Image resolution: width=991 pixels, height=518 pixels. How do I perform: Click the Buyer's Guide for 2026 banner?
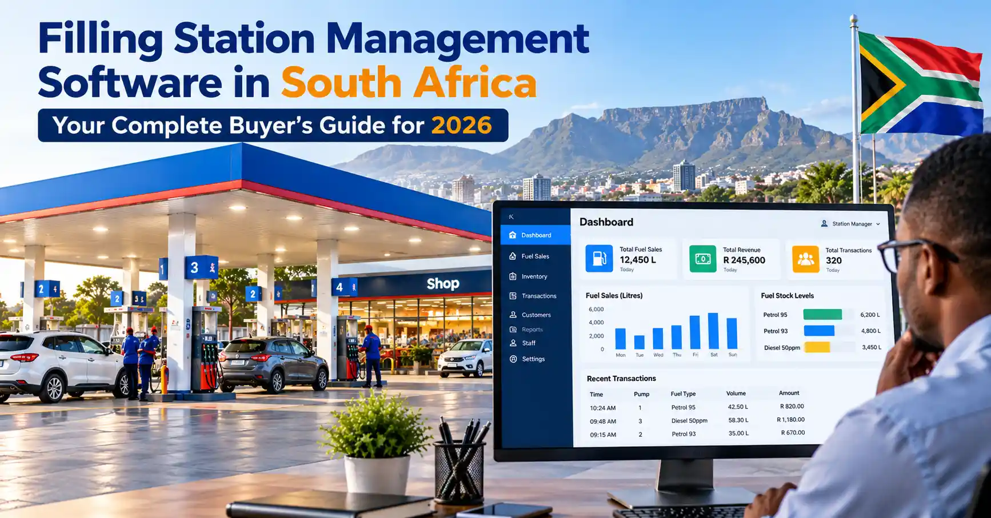(x=273, y=125)
